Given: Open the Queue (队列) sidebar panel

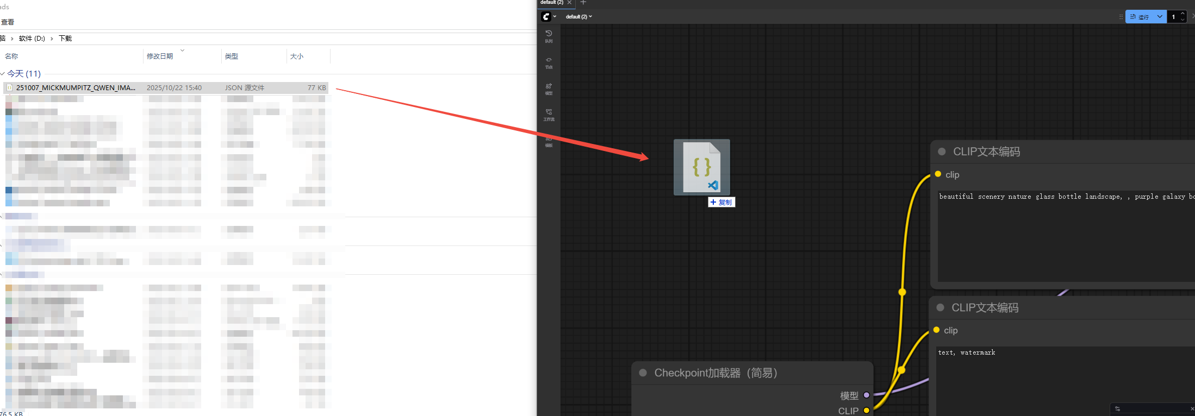Looking at the screenshot, I should (x=549, y=36).
